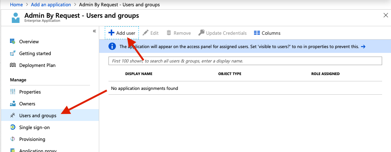This screenshot has width=391, height=152.
Task: Click the Add user button
Action: 122,33
